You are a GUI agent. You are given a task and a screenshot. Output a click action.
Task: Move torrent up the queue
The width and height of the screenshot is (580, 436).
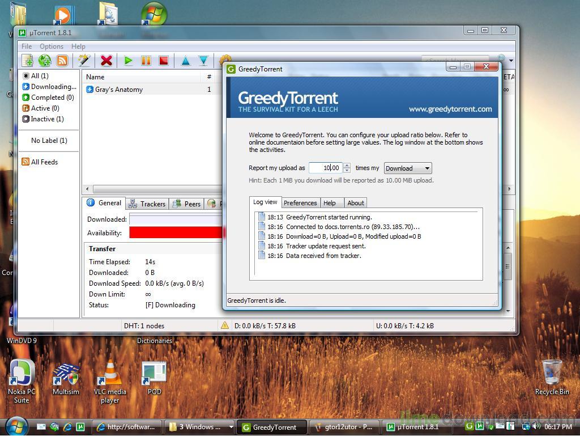click(x=185, y=61)
